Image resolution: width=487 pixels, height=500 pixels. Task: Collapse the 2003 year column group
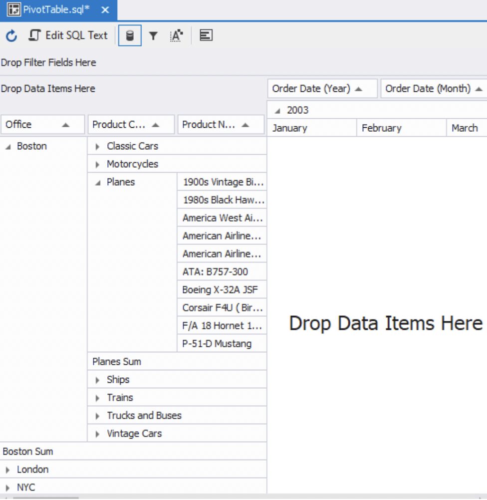[278, 111]
